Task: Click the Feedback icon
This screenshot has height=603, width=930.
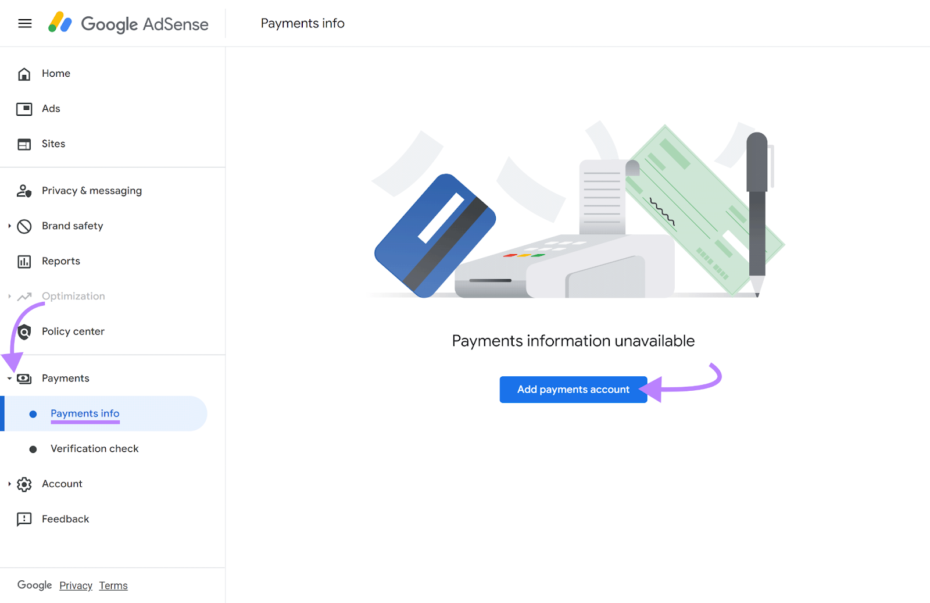Action: coord(24,519)
